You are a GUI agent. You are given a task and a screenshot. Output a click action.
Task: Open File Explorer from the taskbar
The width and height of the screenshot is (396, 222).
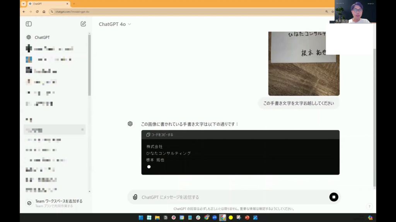(x=157, y=217)
